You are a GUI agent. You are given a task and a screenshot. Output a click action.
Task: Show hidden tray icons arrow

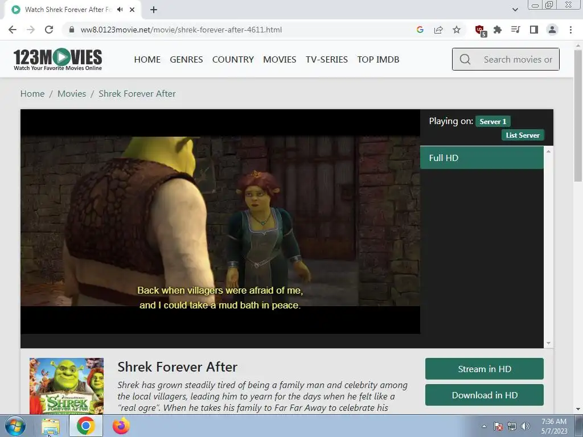click(x=484, y=426)
